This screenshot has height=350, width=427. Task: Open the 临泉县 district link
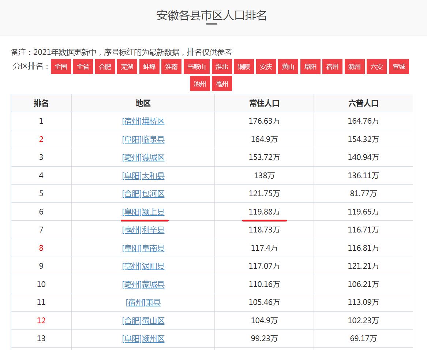click(143, 139)
